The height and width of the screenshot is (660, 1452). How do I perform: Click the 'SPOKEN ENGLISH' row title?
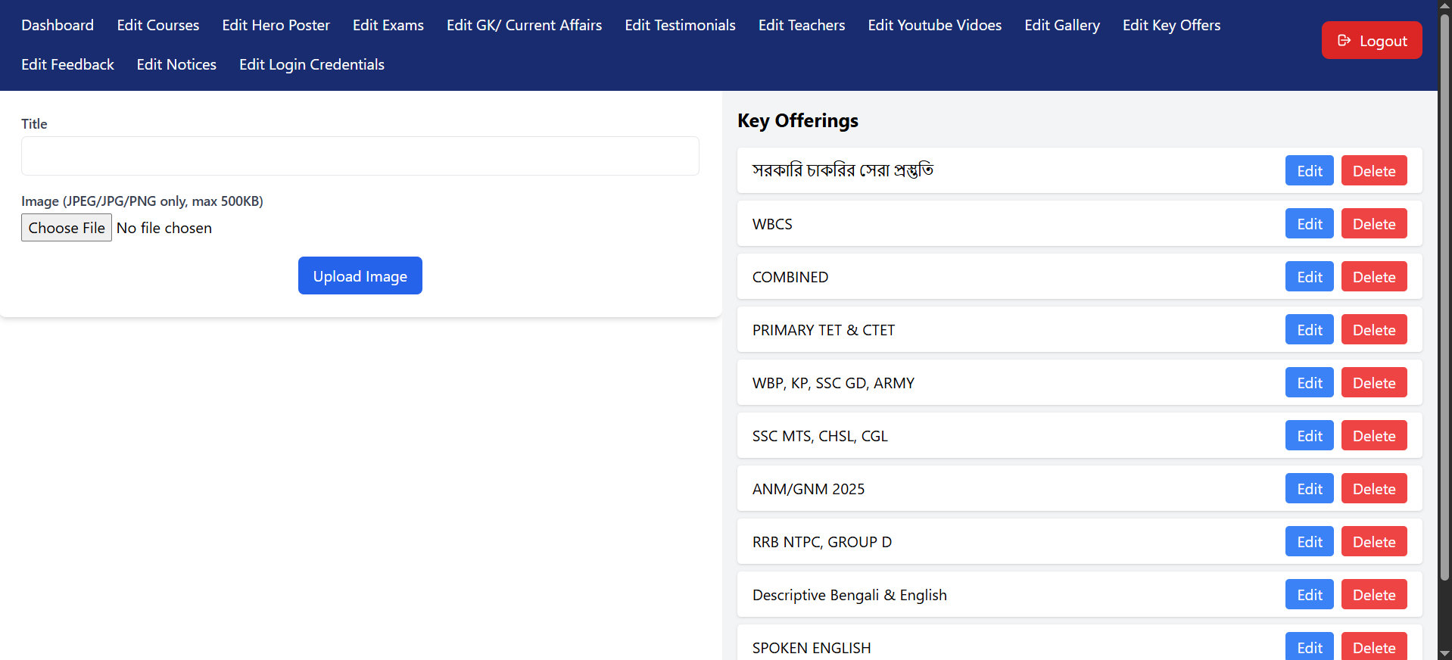click(812, 648)
